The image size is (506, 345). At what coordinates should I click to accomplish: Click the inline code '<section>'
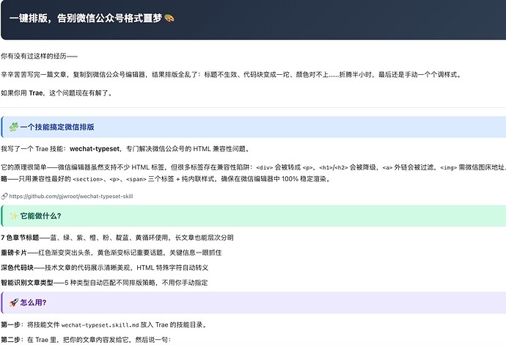(88, 179)
